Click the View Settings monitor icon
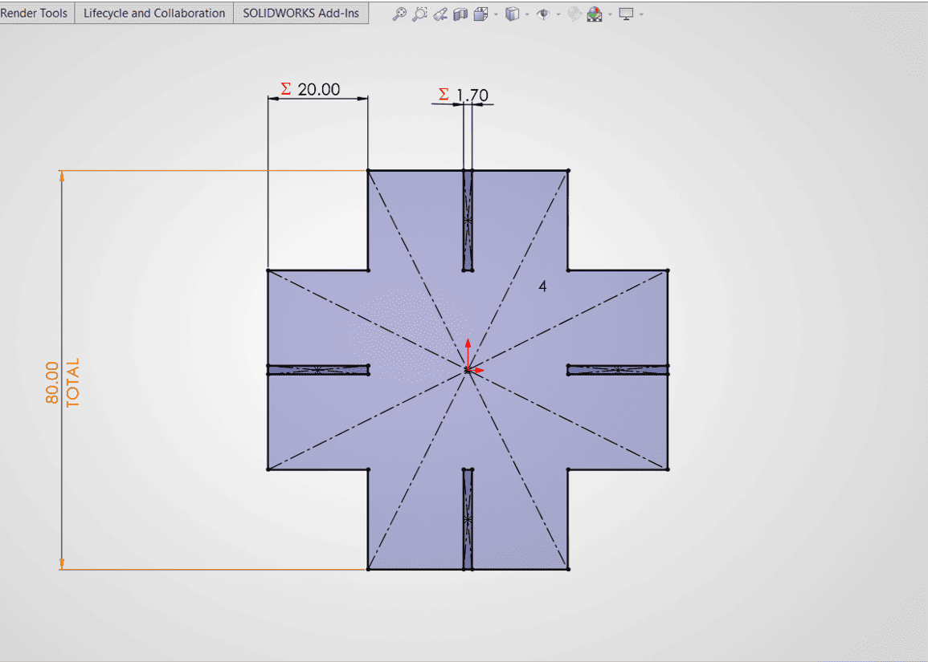 click(x=626, y=14)
